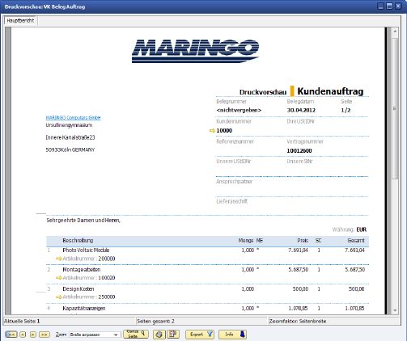407x341 pixels.
Task: Click total 7.691,04 in Gesamt column
Action: point(354,250)
